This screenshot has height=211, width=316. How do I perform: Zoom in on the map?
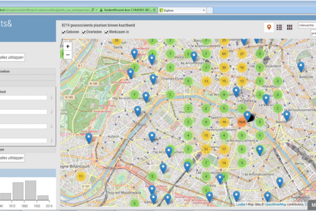68,46
